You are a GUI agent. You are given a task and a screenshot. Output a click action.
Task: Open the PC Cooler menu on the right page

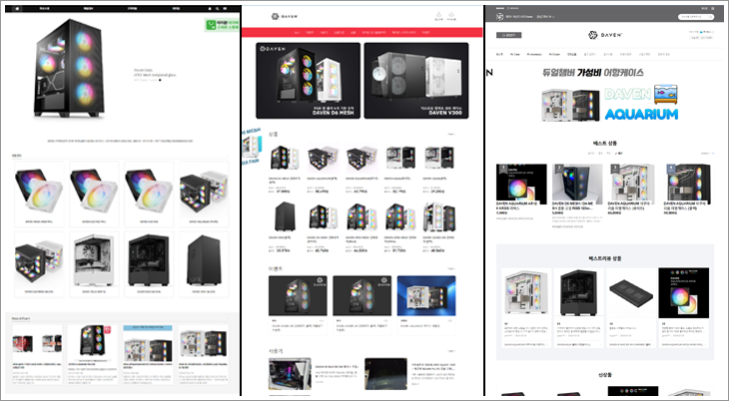[x=554, y=55]
